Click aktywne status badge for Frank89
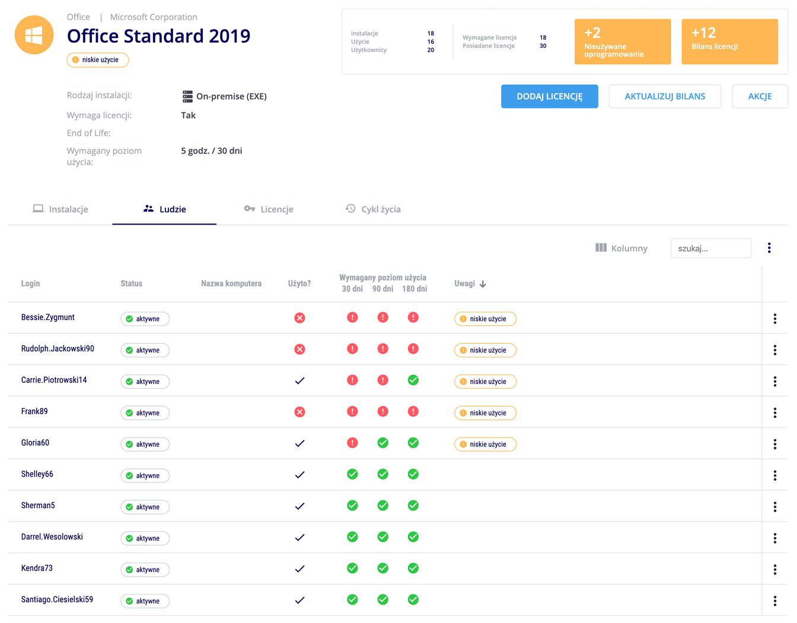Viewport: 797px width, 623px height. pos(145,413)
